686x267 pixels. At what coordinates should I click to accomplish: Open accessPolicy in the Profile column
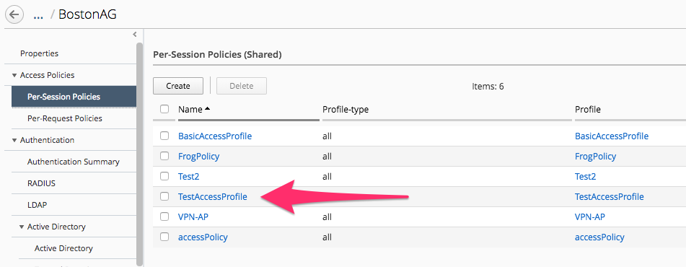click(x=600, y=237)
